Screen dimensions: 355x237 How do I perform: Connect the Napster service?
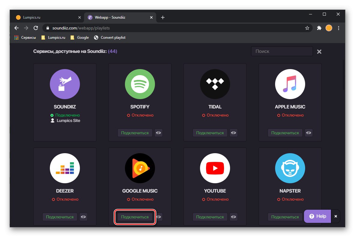[285, 217]
